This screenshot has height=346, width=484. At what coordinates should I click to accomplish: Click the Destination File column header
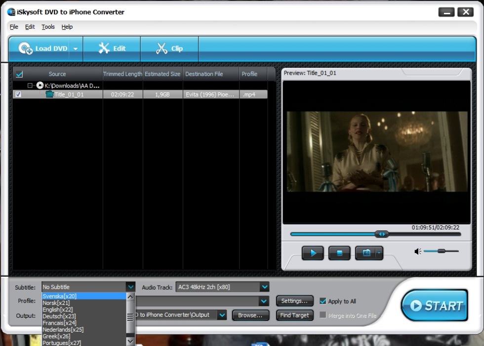click(211, 74)
